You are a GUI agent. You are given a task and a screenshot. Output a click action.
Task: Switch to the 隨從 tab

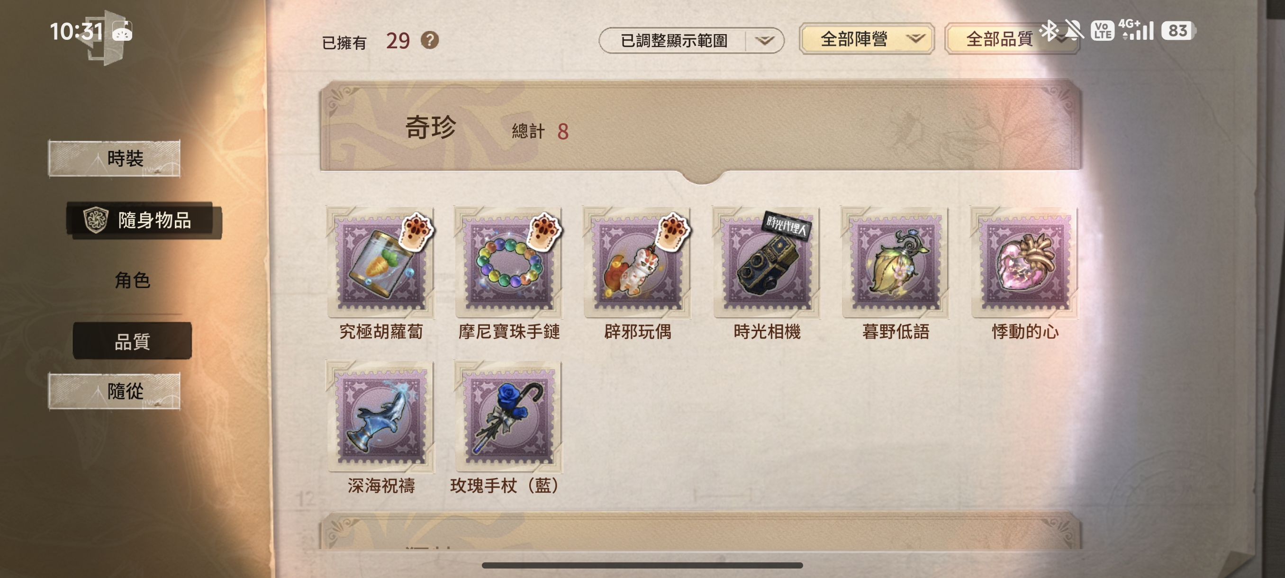tap(114, 391)
